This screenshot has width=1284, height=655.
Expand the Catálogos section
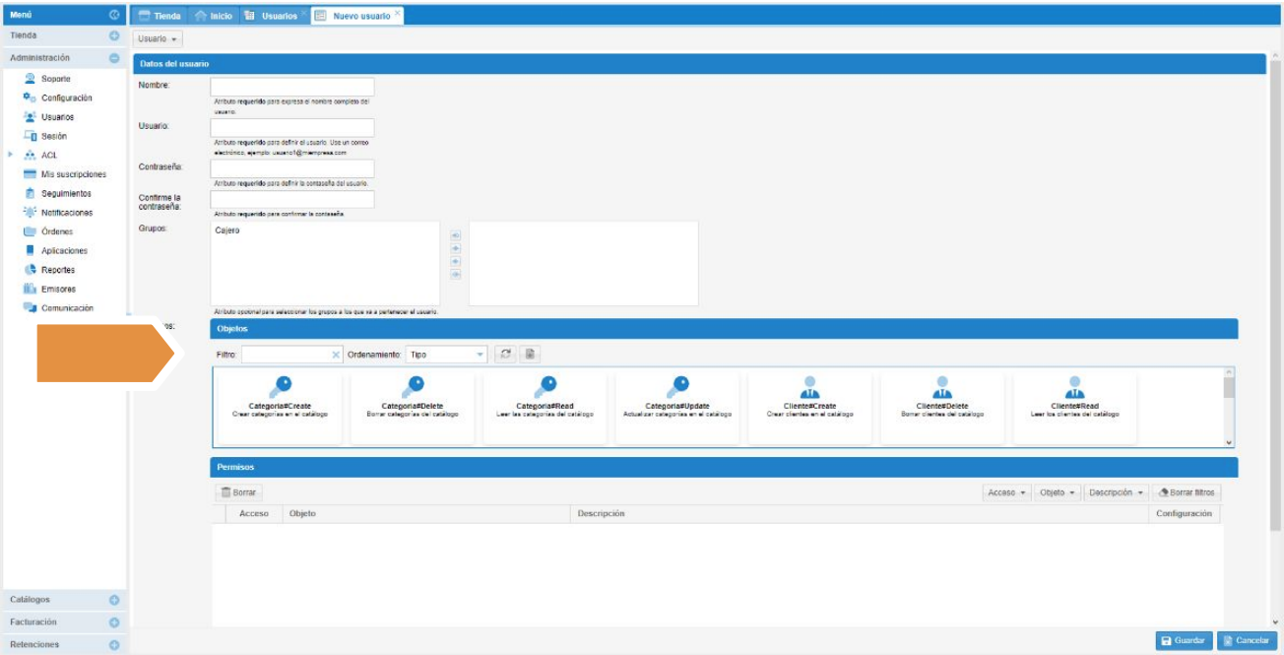click(113, 600)
